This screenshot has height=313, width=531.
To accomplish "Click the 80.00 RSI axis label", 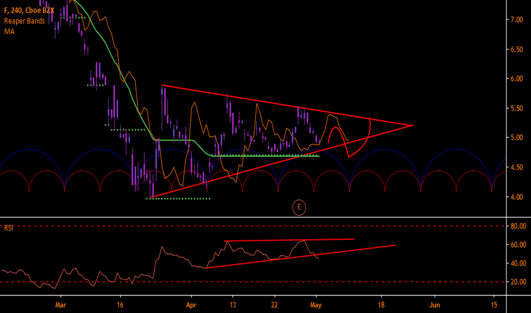I will (518, 226).
